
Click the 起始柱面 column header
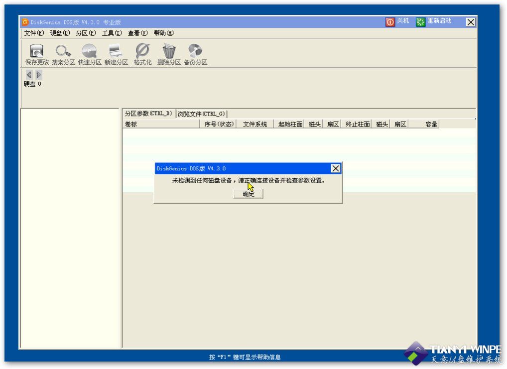290,124
